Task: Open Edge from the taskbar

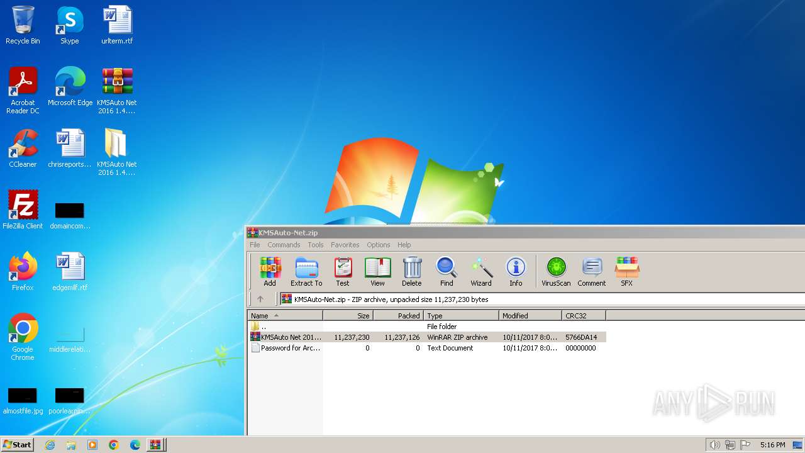Action: [135, 445]
